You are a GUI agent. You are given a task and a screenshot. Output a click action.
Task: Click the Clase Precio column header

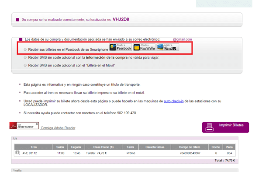coord(103,147)
